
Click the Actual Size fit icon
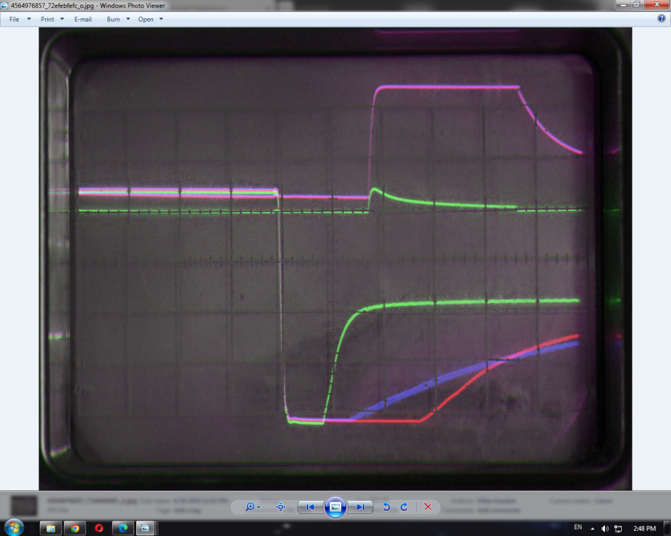[x=281, y=507]
